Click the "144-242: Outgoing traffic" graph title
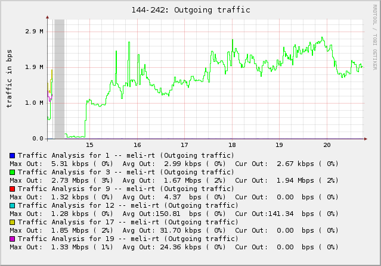This screenshot has width=381, height=266. [x=190, y=10]
